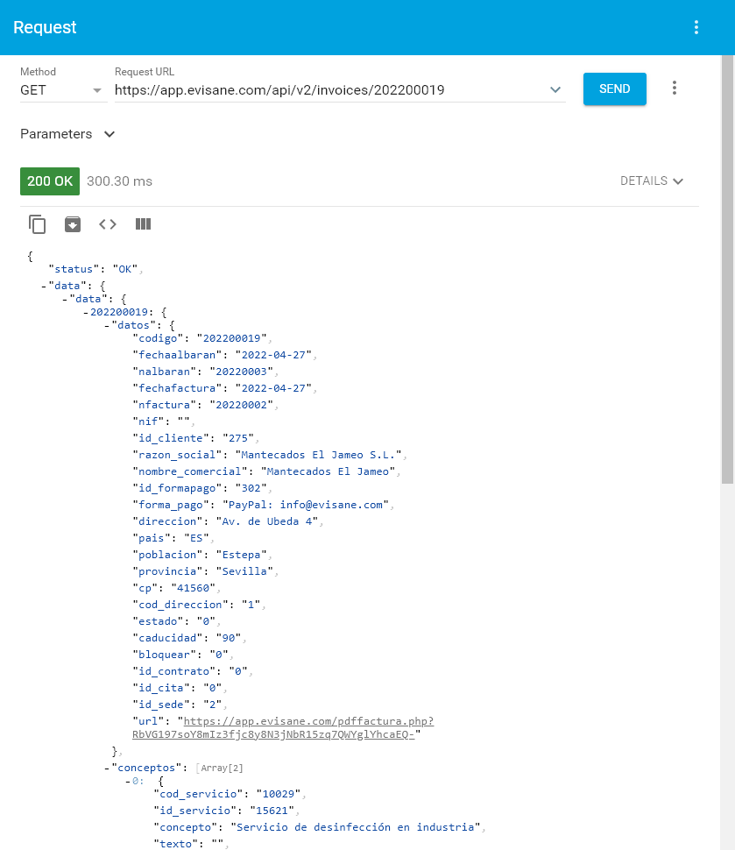Open the header three-dot menu
Screen dimensions: 735x850
[x=696, y=27]
